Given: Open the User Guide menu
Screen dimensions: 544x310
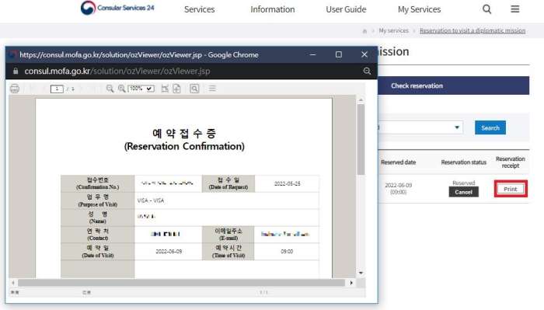Looking at the screenshot, I should pyautogui.click(x=346, y=9).
